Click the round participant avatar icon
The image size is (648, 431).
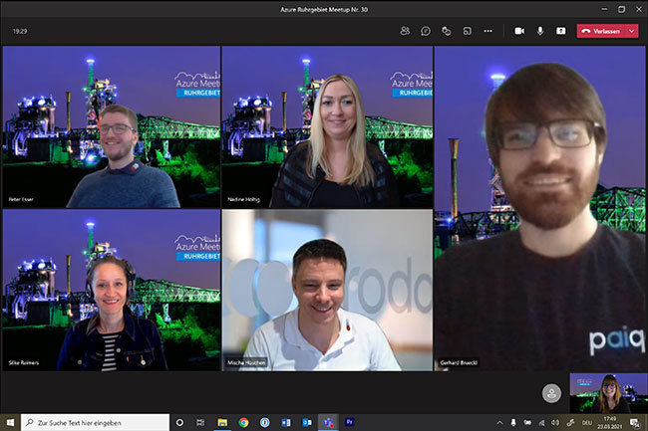click(x=551, y=393)
